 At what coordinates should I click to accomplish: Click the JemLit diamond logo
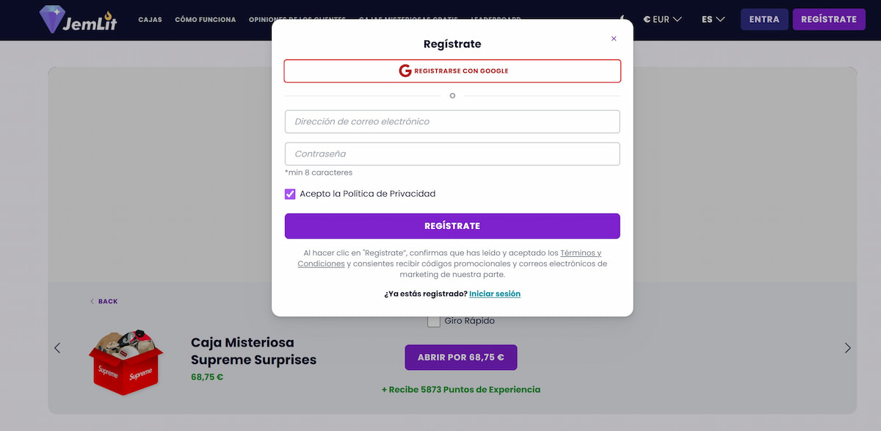(x=51, y=18)
